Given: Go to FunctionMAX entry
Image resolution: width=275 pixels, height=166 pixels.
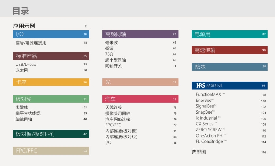Looking at the screenshot, I should point(210,94).
